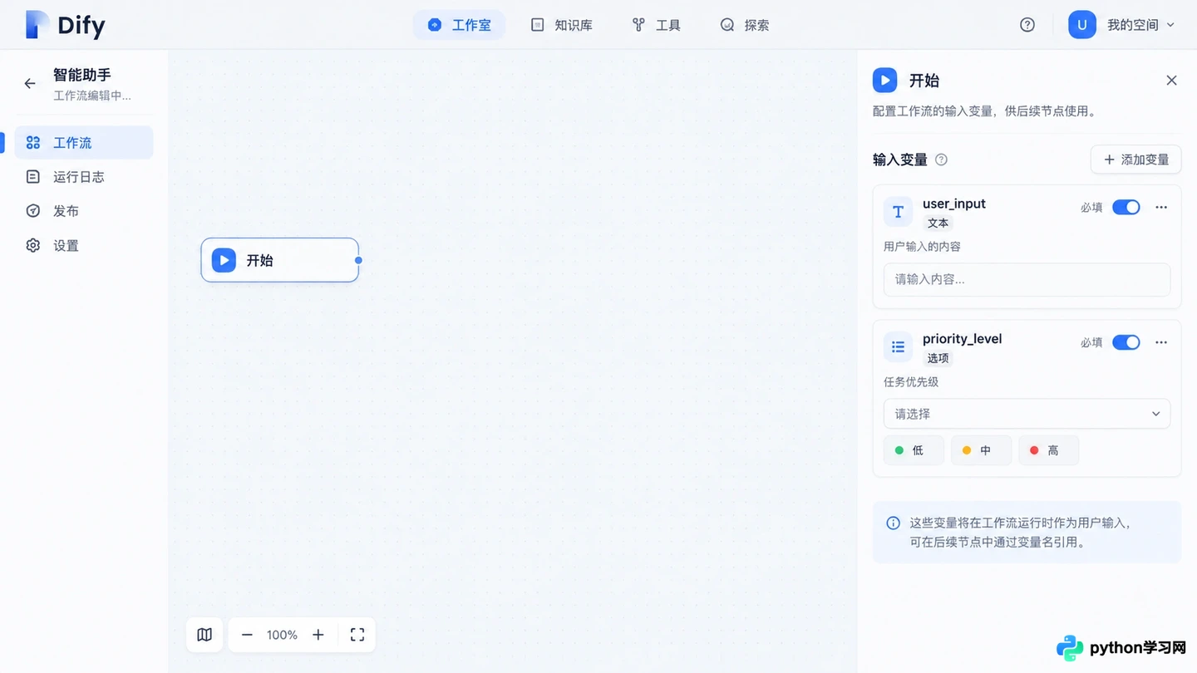
Task: Click the 选项 type tag
Action: pos(938,358)
